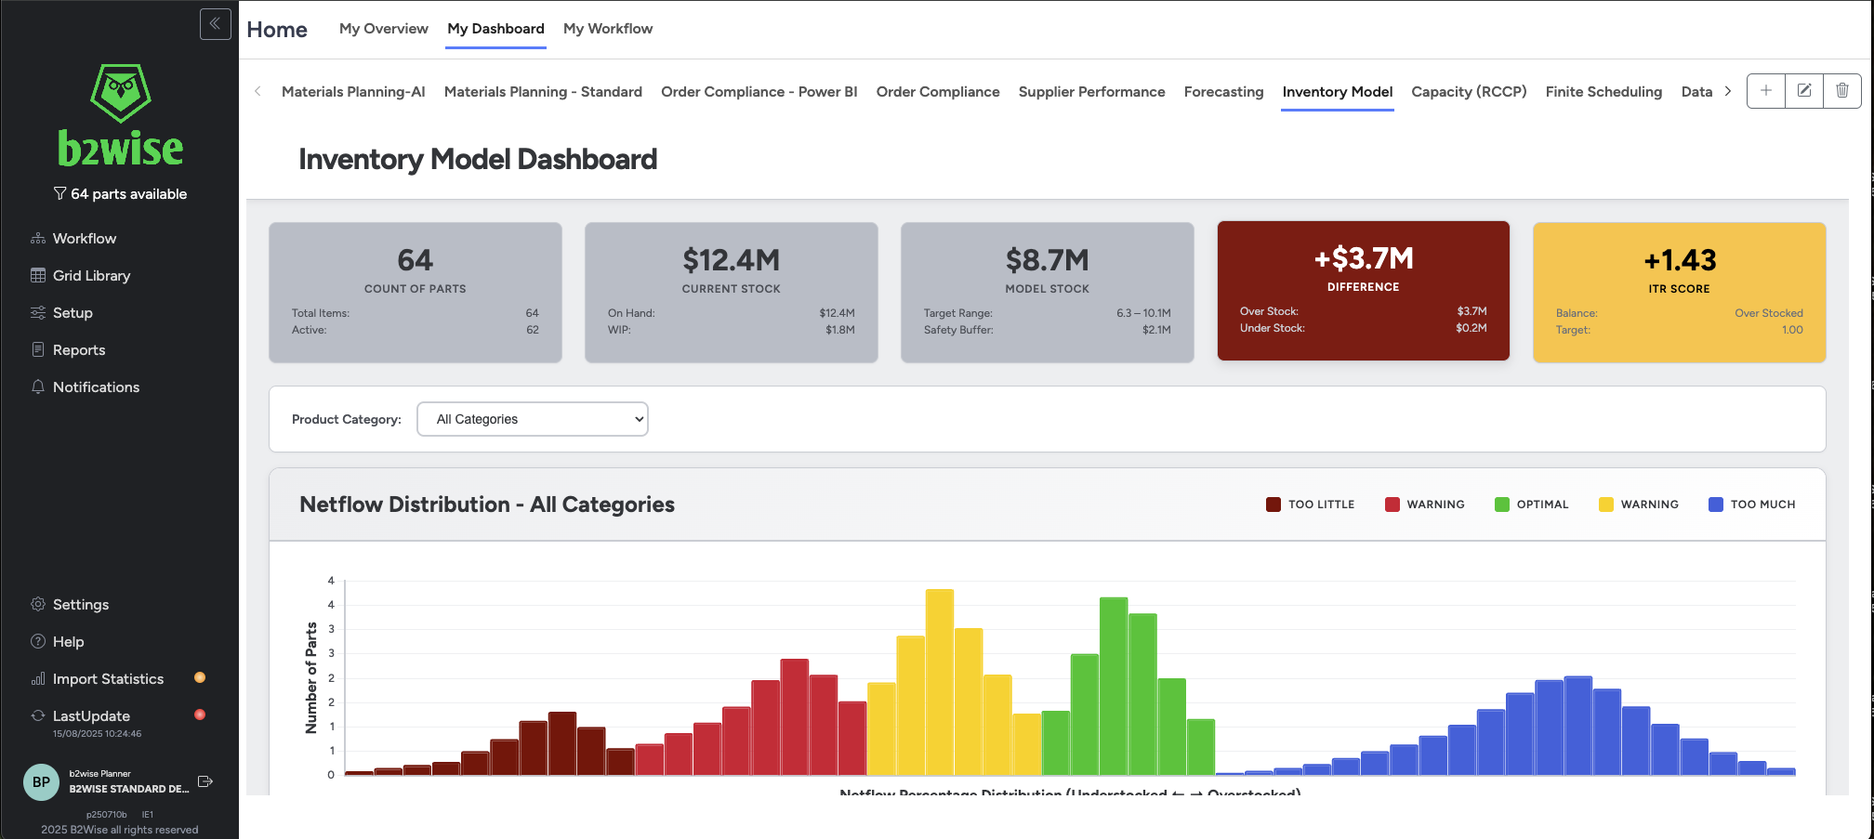Open Grid Library from the sidebar
This screenshot has width=1874, height=839.
pyautogui.click(x=91, y=276)
